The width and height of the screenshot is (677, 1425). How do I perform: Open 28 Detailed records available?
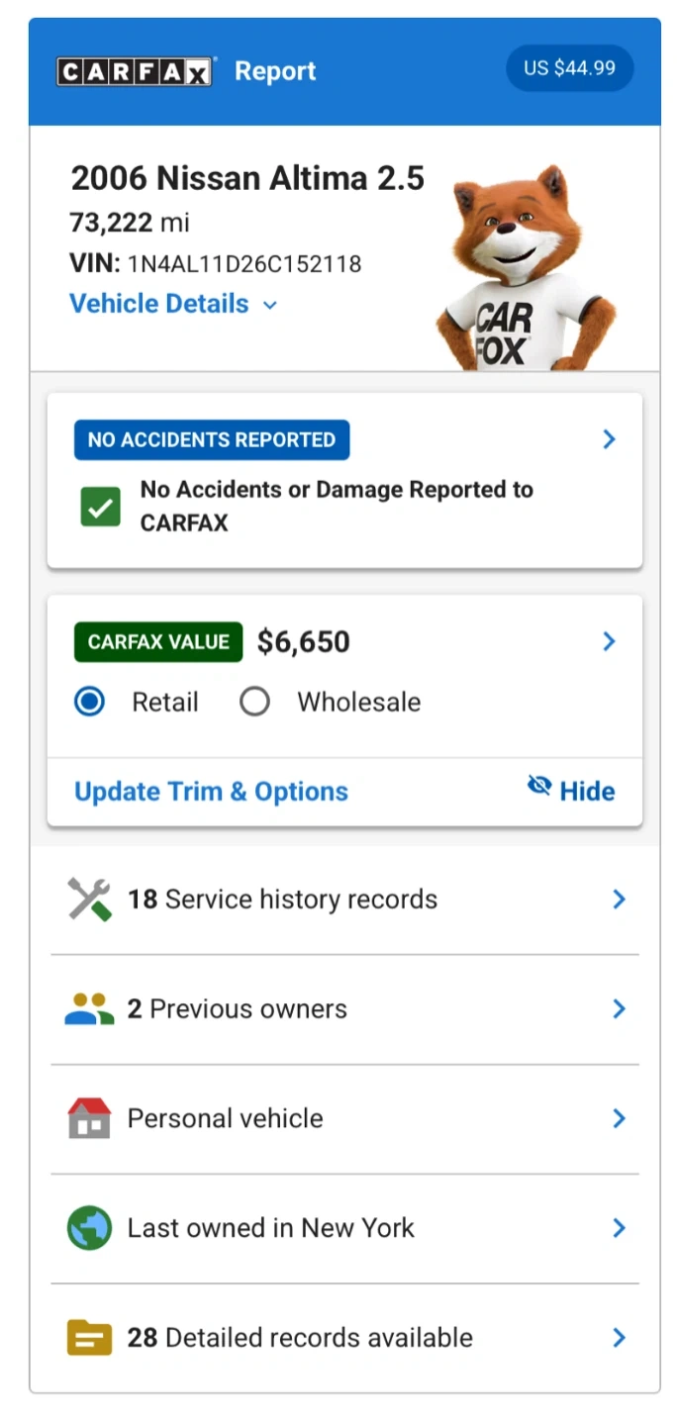(344, 1338)
